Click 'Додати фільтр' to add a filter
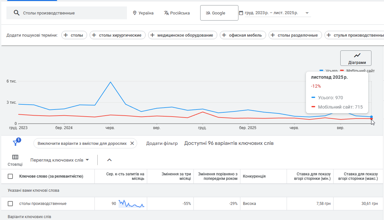 click(x=162, y=143)
